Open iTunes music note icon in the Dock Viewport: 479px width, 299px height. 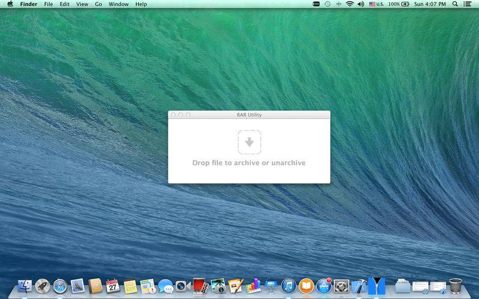(289, 286)
